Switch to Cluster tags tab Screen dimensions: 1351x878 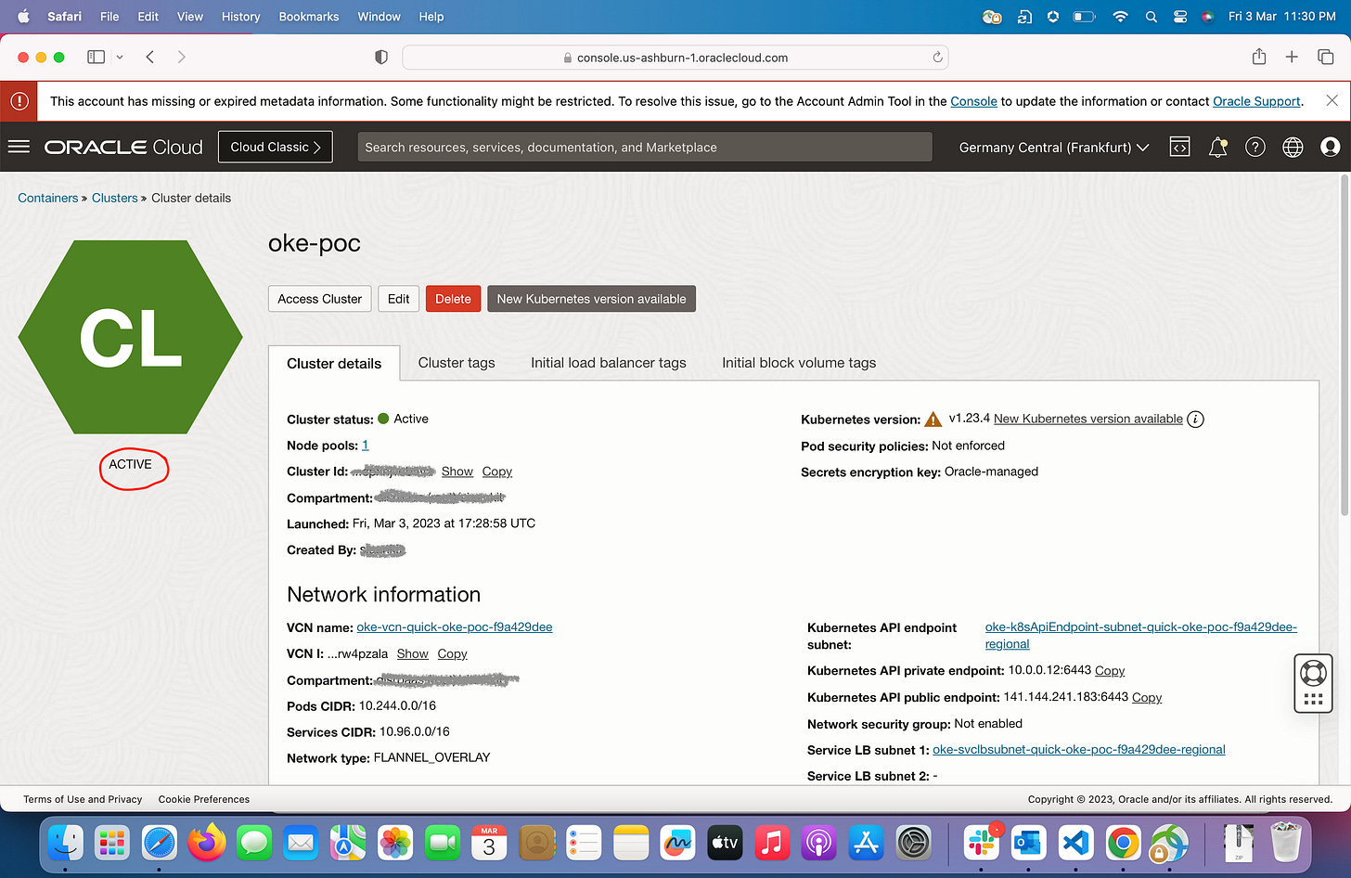coord(457,363)
